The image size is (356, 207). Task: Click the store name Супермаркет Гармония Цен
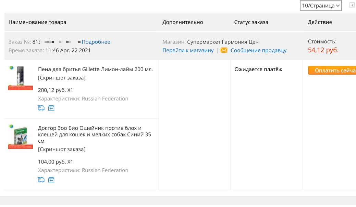[x=223, y=42]
